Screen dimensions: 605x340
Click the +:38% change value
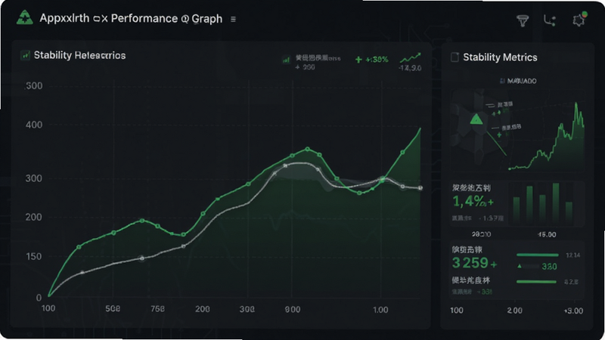[377, 60]
